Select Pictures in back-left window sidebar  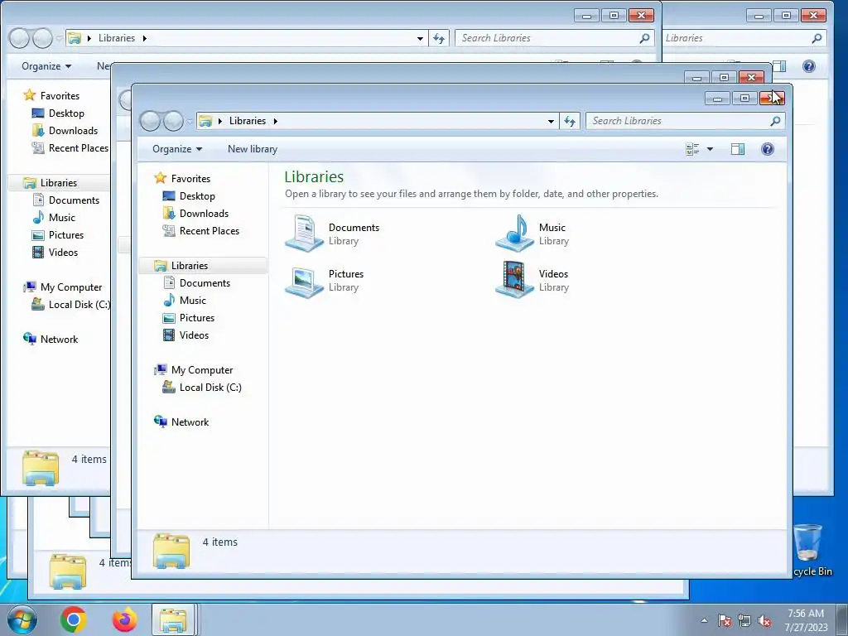tap(58, 234)
